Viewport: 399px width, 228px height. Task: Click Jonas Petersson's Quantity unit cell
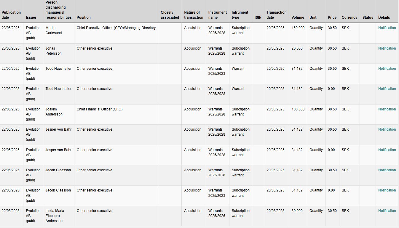[316, 48]
